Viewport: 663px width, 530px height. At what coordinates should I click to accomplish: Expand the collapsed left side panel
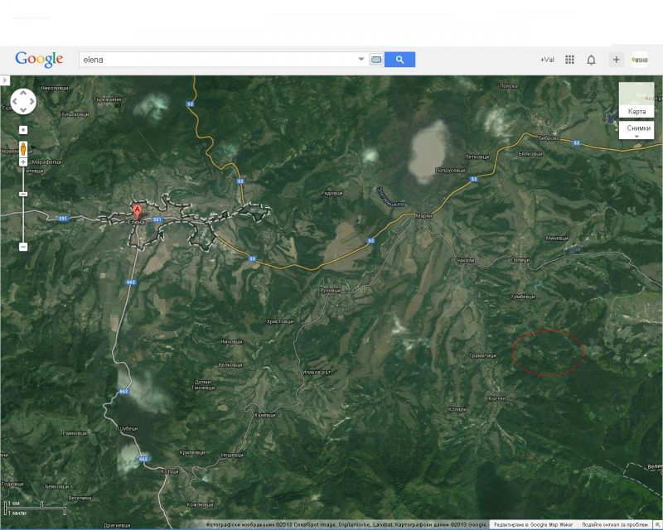pos(4,80)
